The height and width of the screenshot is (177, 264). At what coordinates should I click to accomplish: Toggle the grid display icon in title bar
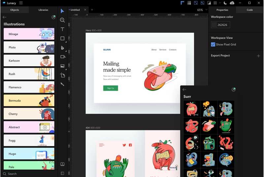click(x=215, y=3)
